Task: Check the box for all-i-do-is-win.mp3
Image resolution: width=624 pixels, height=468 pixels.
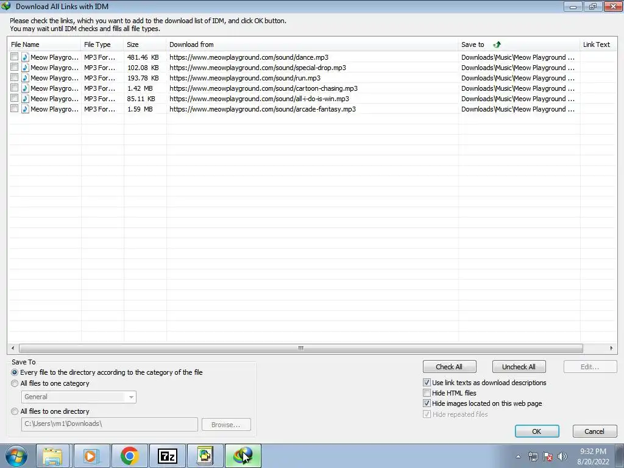Action: (15, 98)
